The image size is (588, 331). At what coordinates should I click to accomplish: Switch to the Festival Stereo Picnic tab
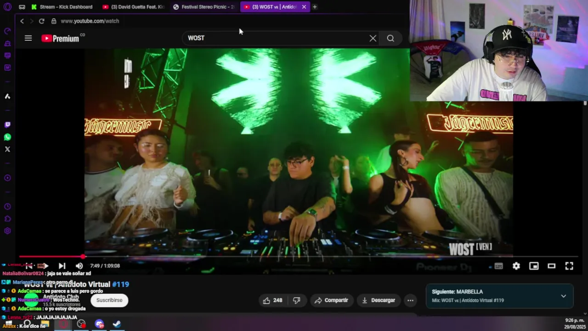point(204,7)
